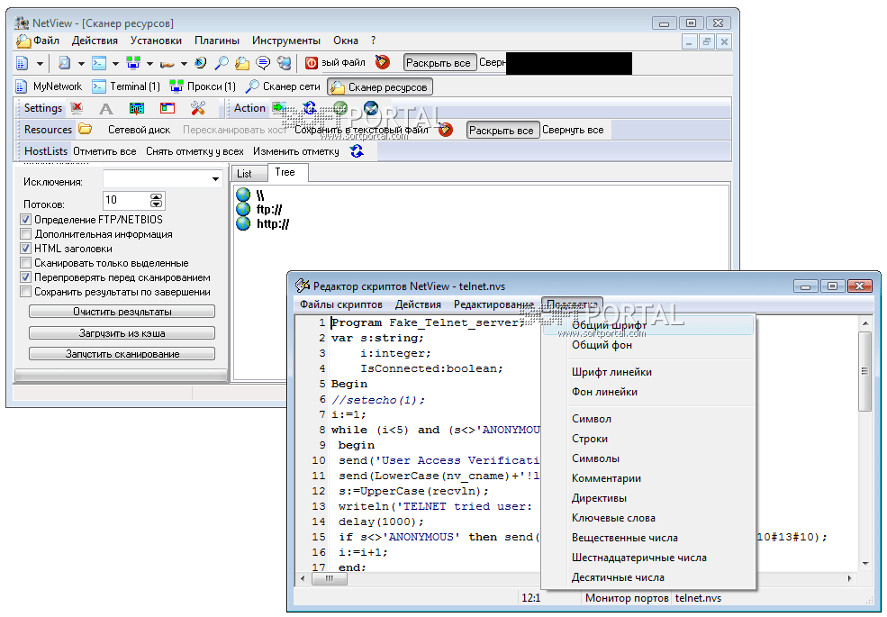This screenshot has width=887, height=617.
Task: Toggle Перепроверять перед сканированием checkbox
Action: [x=25, y=277]
